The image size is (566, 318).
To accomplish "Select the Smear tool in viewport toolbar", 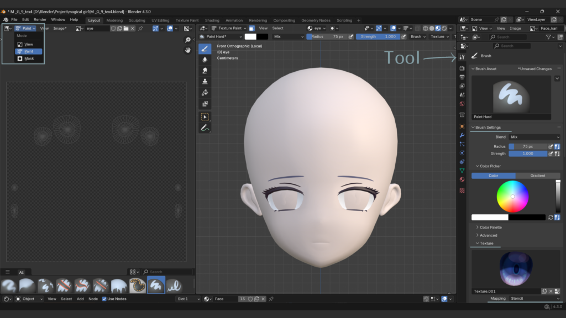I will coord(205,70).
